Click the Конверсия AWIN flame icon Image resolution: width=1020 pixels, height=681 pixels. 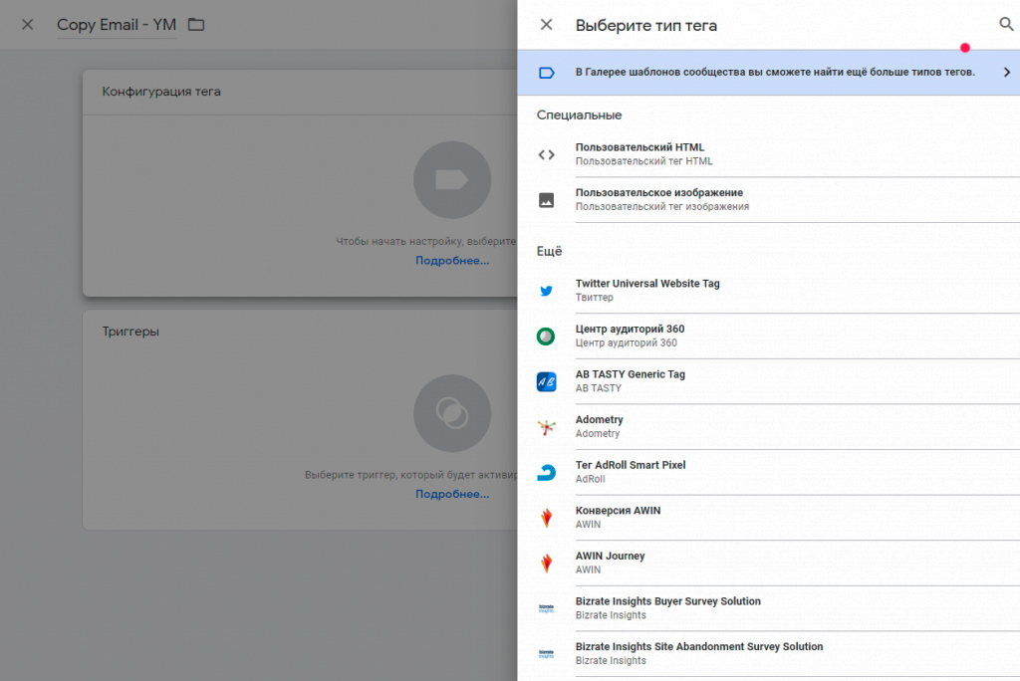[547, 518]
